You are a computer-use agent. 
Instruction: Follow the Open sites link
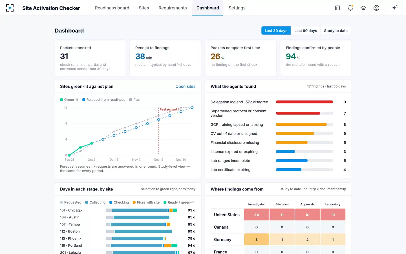pos(185,86)
